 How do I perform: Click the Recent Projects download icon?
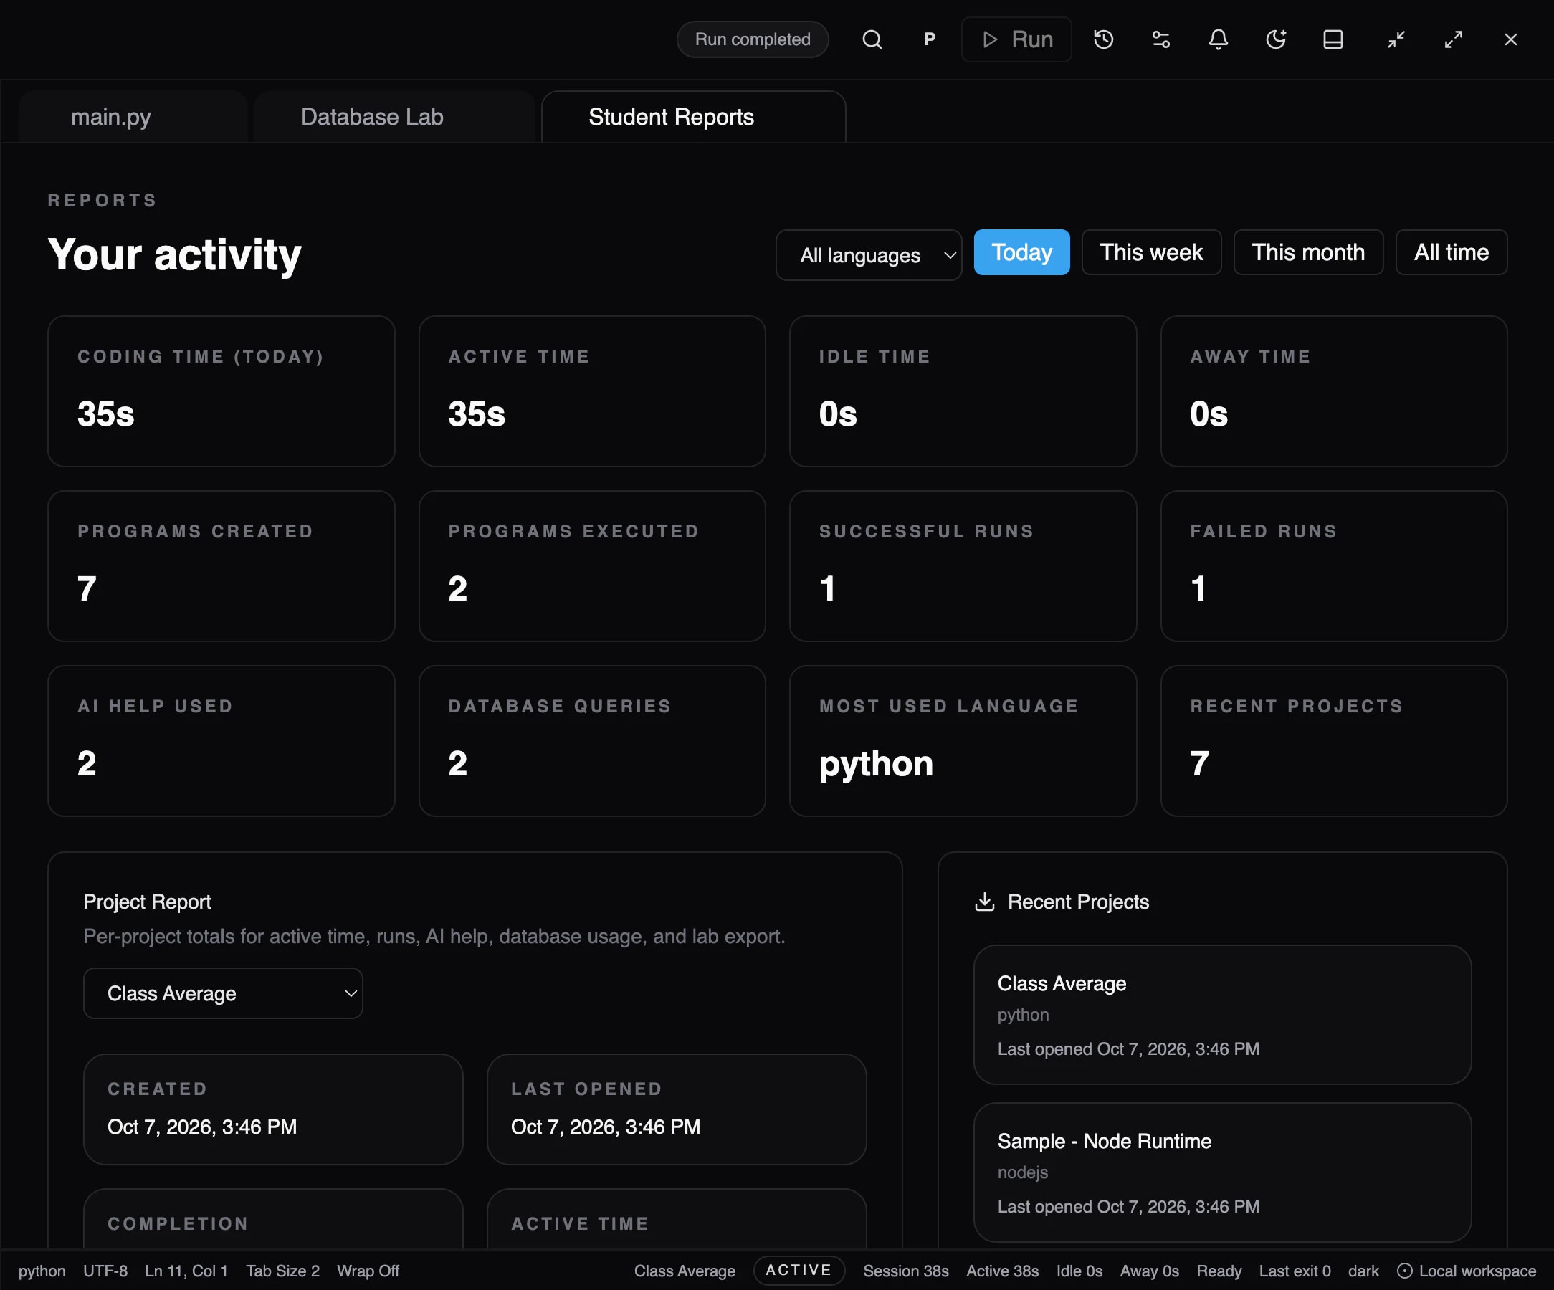[x=984, y=902]
